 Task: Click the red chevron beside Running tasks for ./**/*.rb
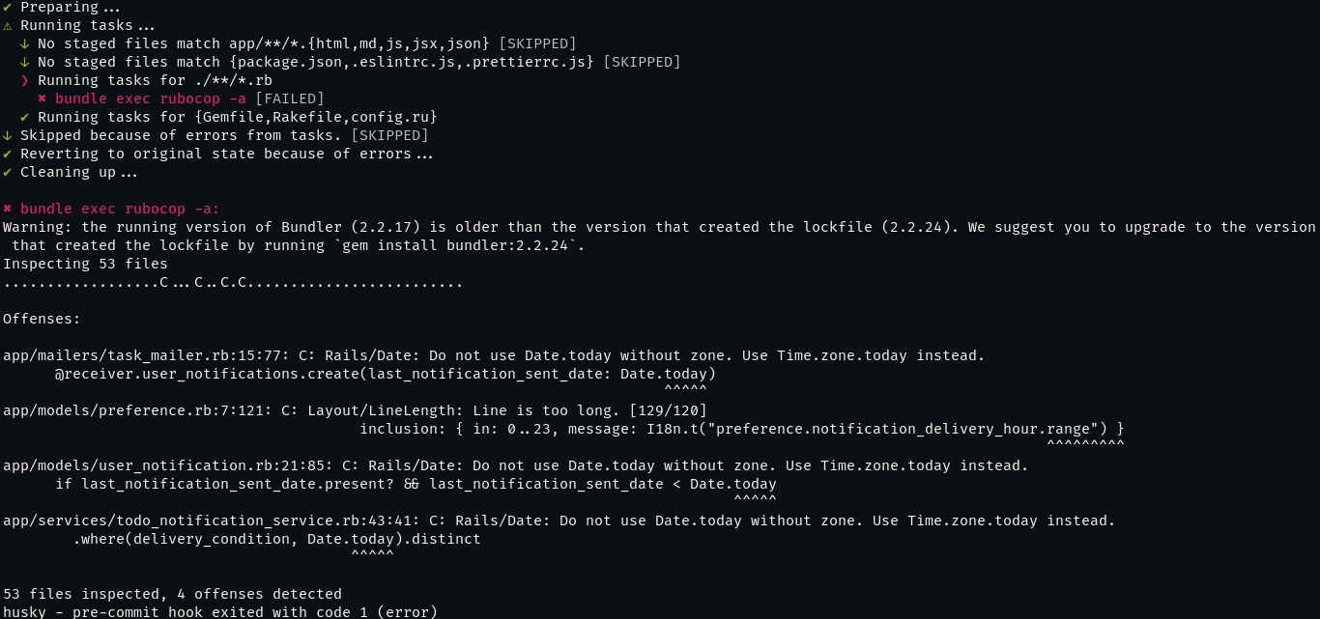click(x=24, y=80)
